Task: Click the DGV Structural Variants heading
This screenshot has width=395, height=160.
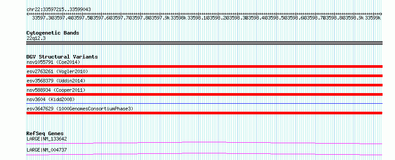Action: click(62, 57)
